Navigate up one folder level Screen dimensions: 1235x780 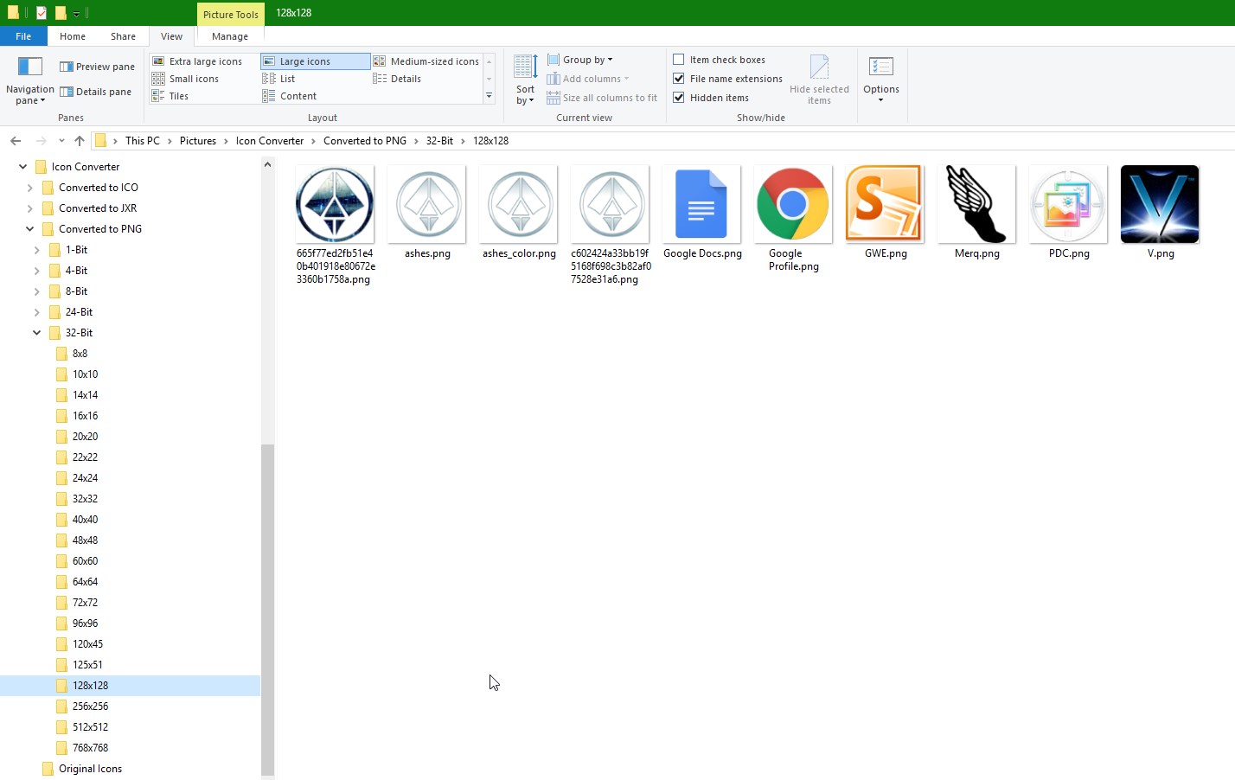coord(79,140)
